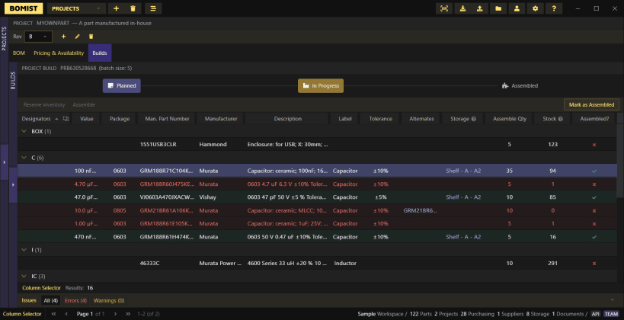This screenshot has width=624, height=320.
Task: Show Warnings (0) issues
Action: tap(109, 300)
